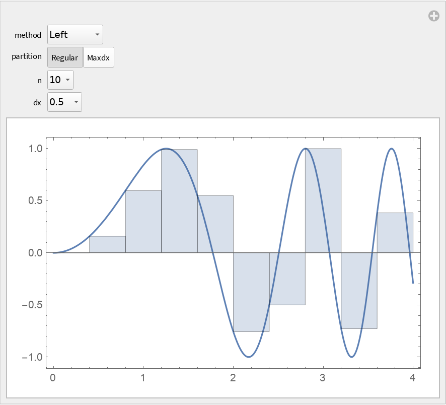
Task: Click the deepest negative rectangle near x equals 2.2
Action: tap(251, 292)
